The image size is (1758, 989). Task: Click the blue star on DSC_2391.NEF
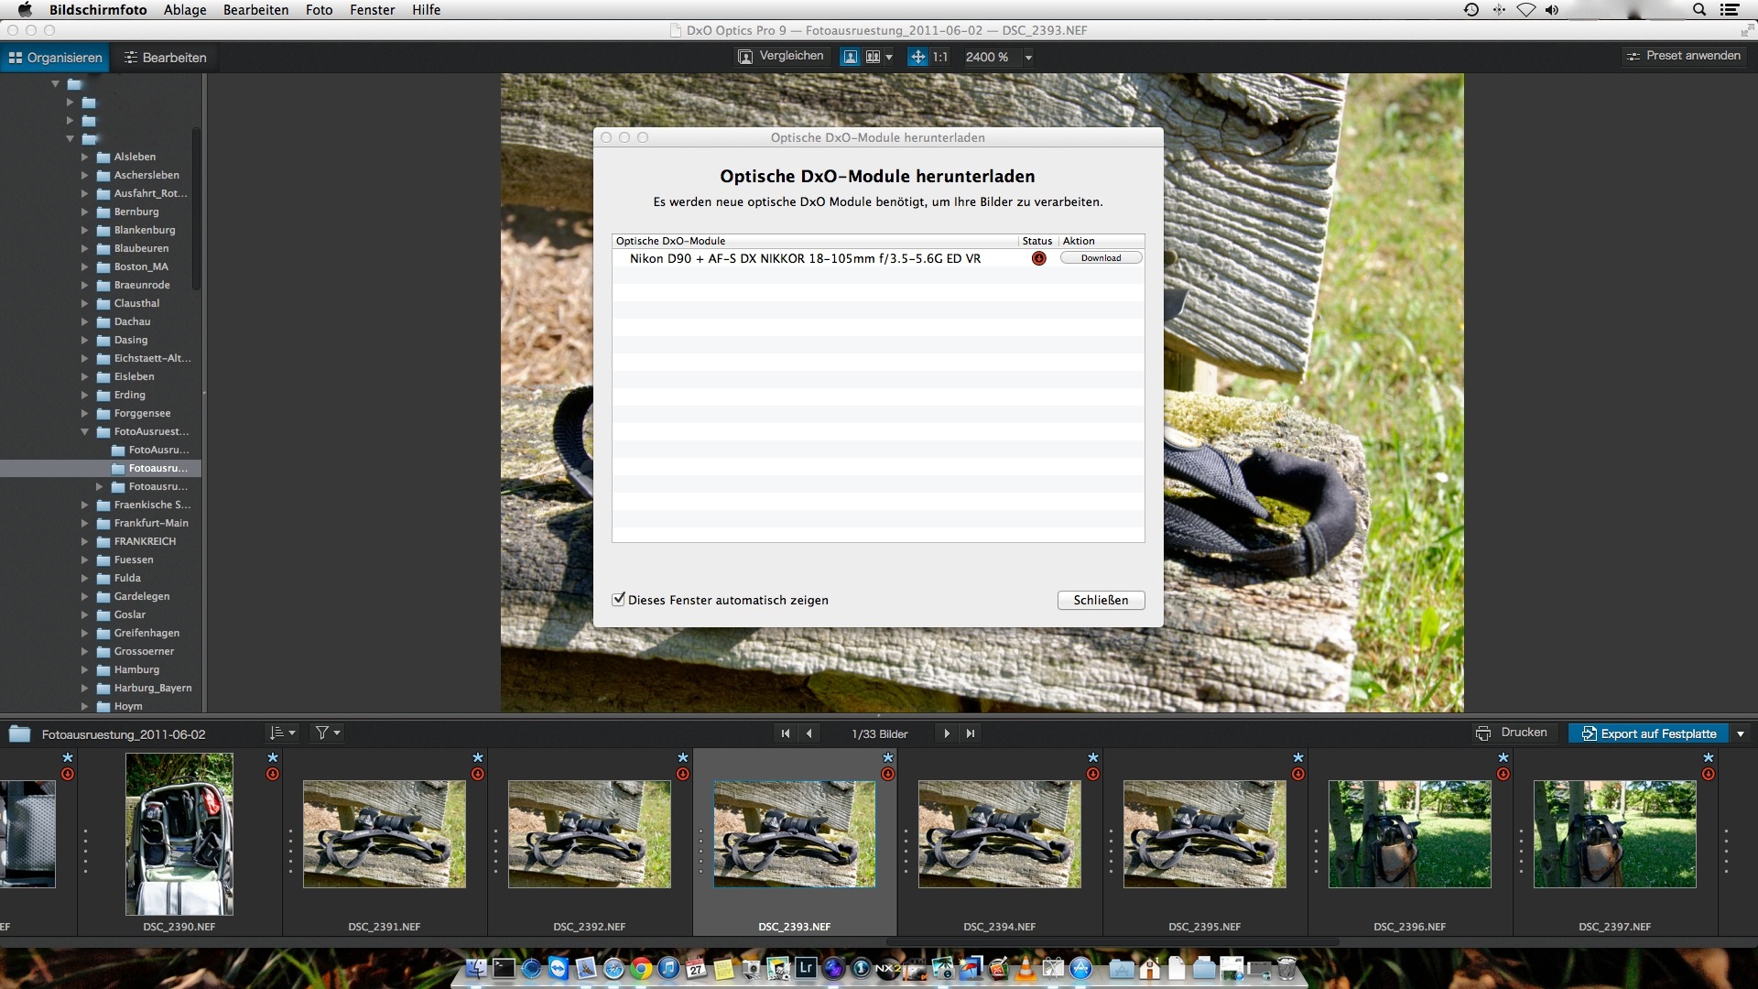[x=478, y=758]
